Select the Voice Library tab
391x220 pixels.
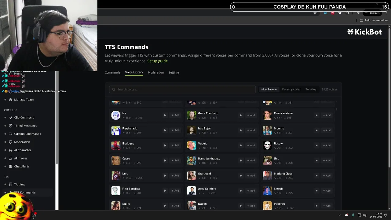(134, 72)
